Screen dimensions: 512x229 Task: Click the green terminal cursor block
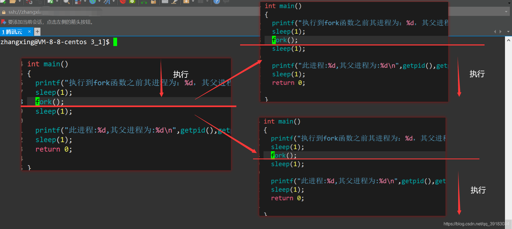click(115, 42)
